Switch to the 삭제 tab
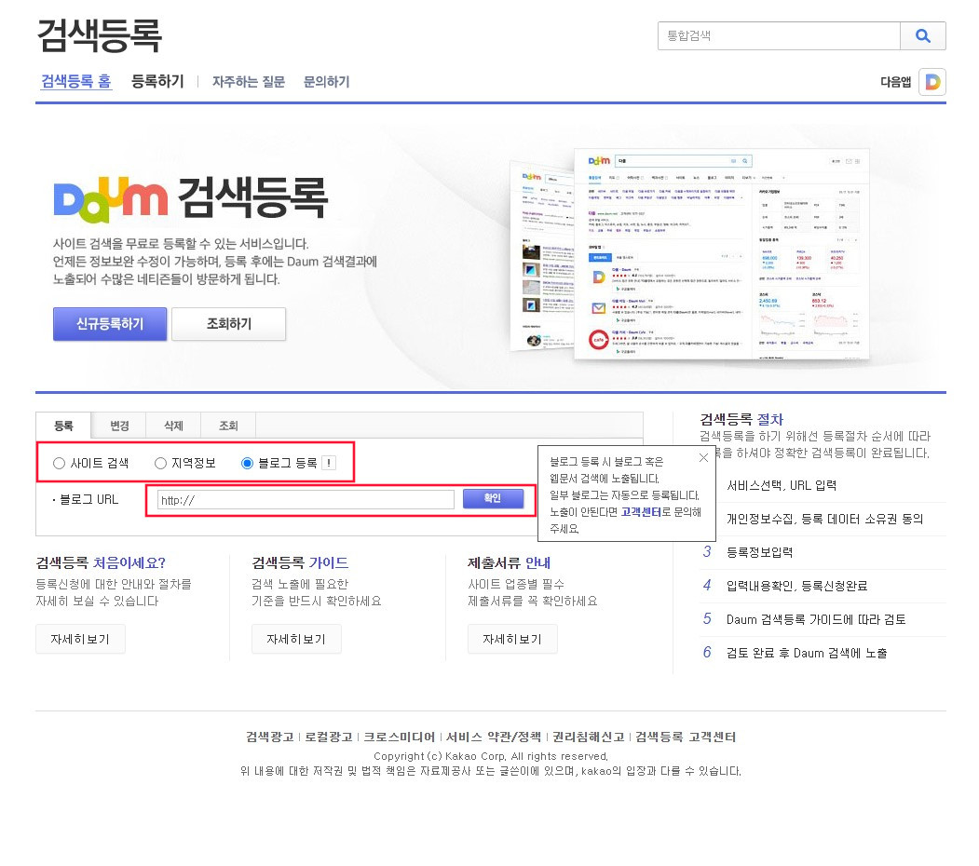Screen dimensions: 979x866 coord(173,426)
